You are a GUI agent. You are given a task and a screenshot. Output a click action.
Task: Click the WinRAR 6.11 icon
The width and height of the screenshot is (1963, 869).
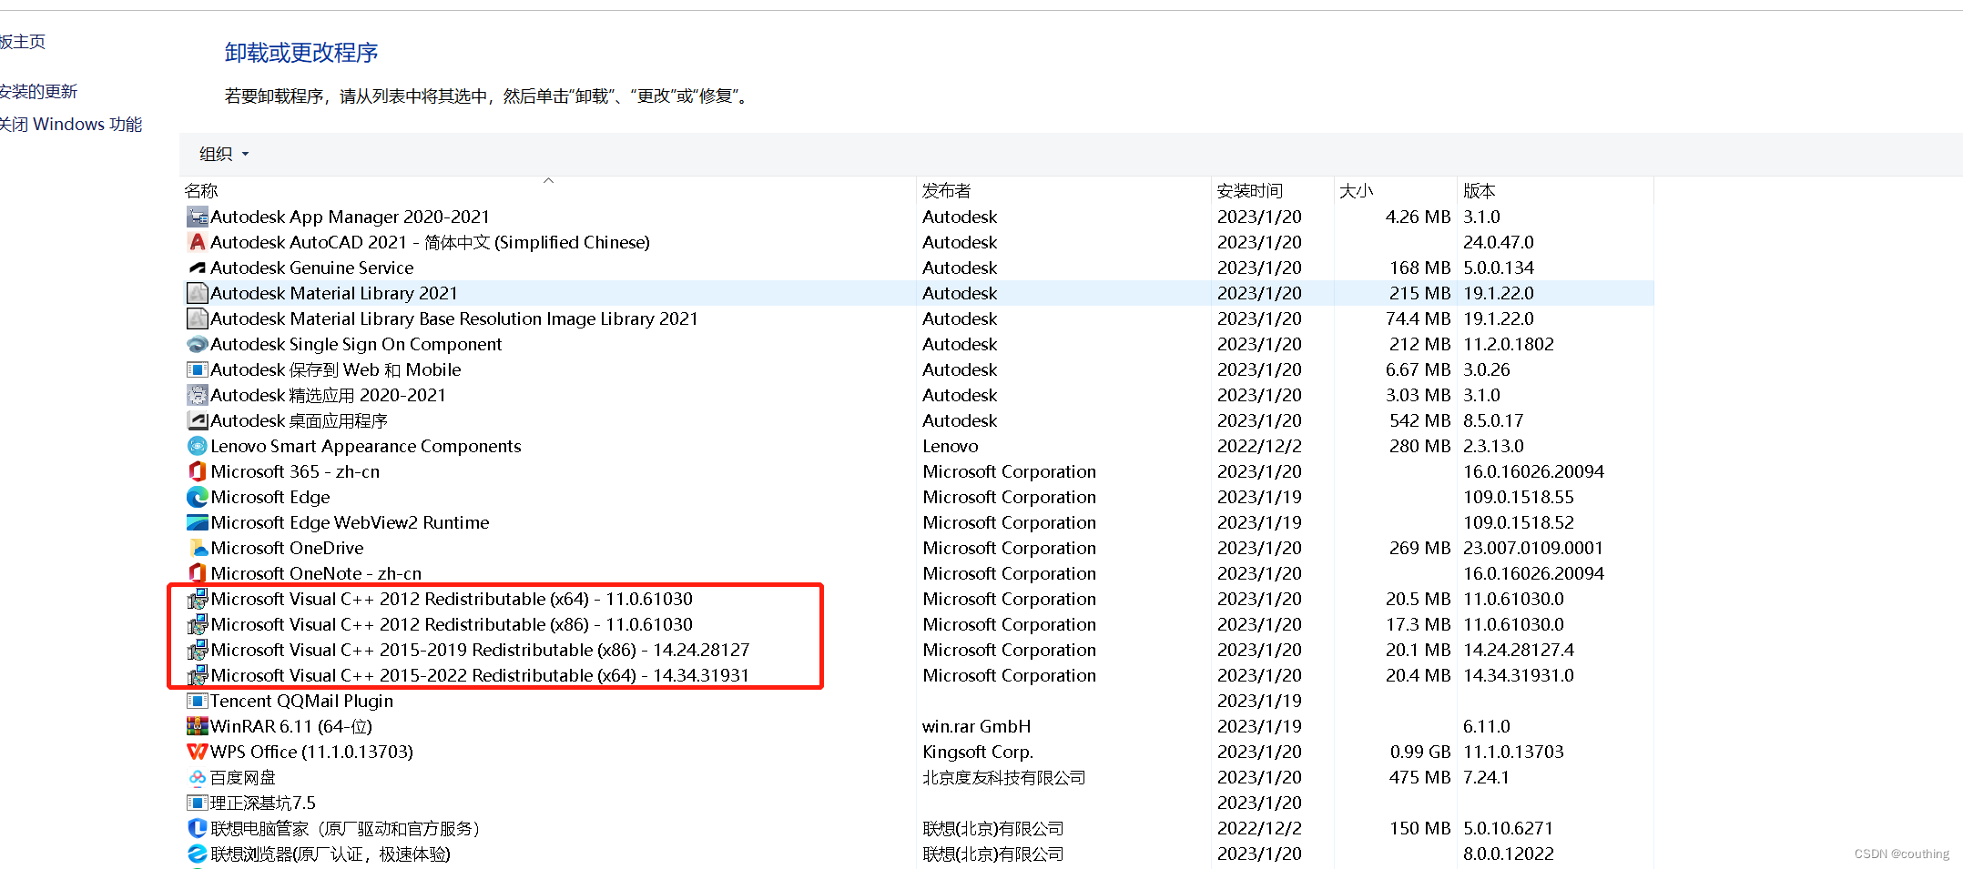(x=197, y=726)
